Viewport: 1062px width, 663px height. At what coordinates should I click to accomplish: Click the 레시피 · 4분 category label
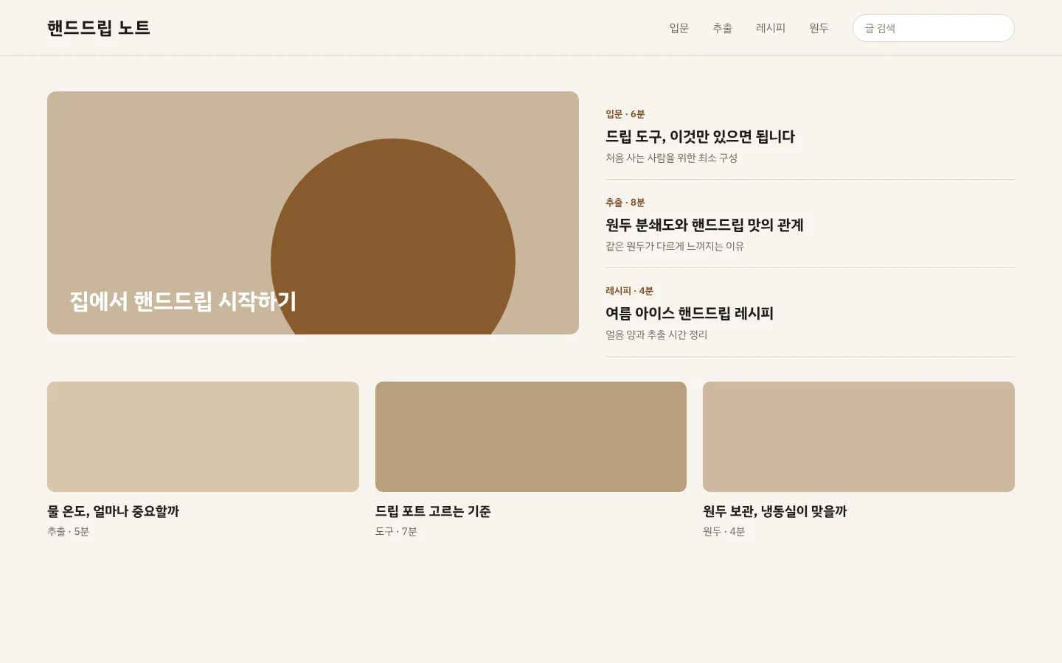coord(630,291)
